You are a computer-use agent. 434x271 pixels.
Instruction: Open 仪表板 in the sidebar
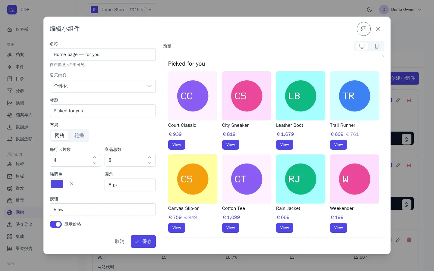[x=22, y=30]
